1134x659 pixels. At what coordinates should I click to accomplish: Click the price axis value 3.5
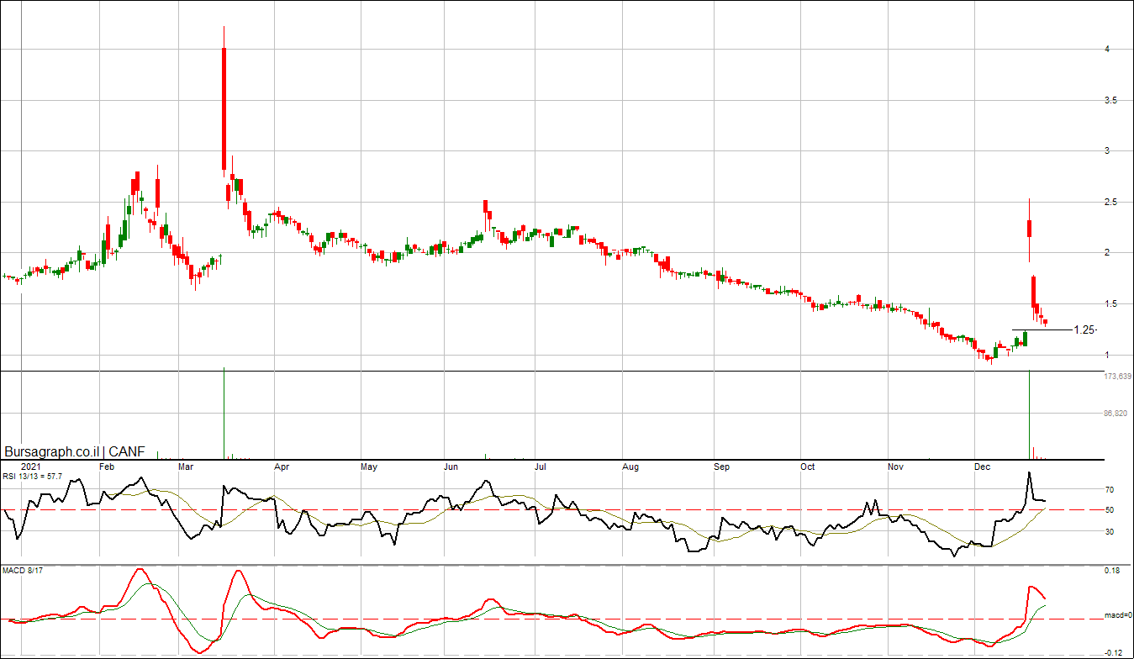coord(1110,100)
